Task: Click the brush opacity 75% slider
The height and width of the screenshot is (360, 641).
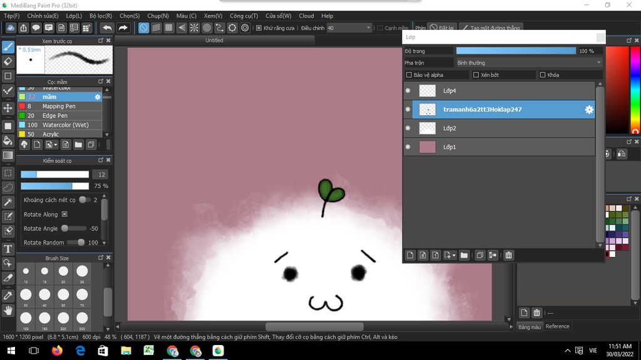Action: point(55,186)
